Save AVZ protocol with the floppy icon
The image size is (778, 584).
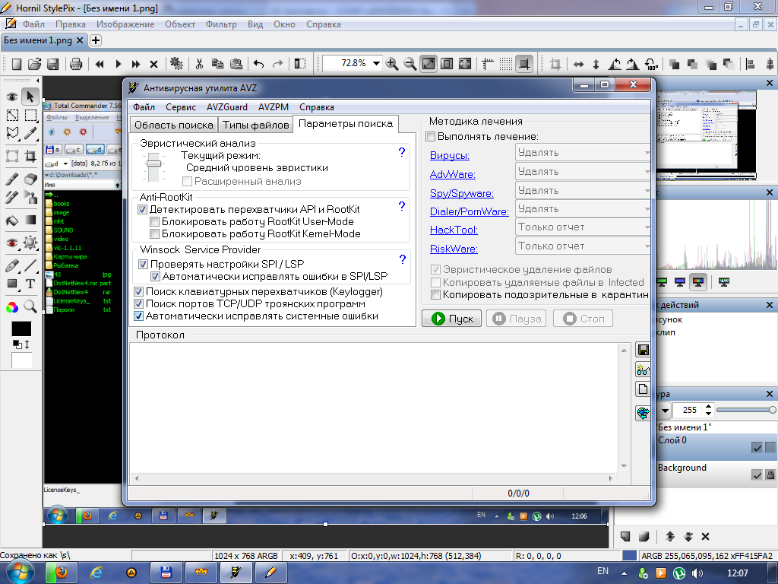tap(643, 350)
